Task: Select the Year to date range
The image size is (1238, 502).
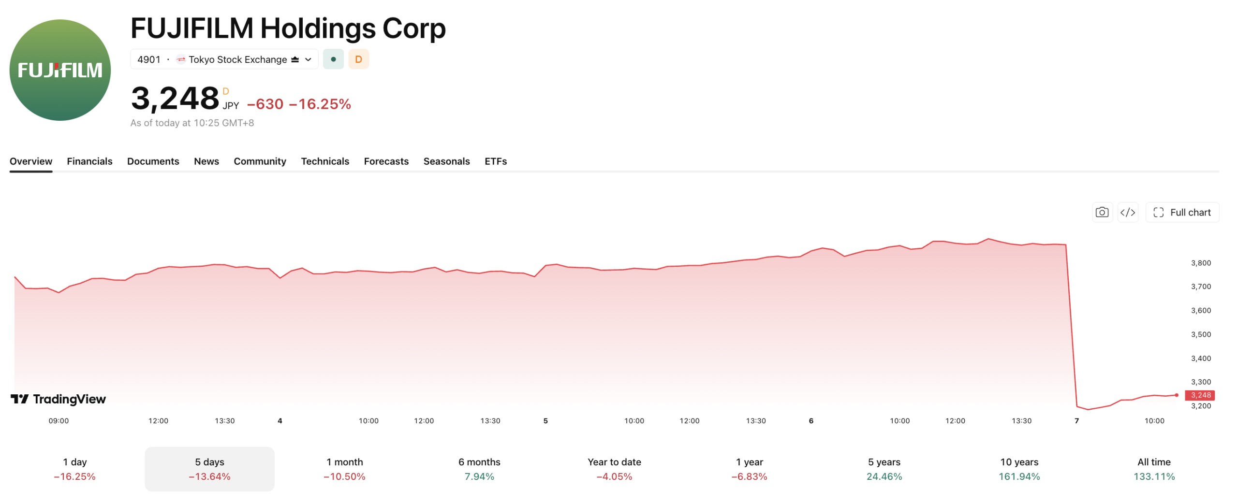Action: tap(614, 469)
